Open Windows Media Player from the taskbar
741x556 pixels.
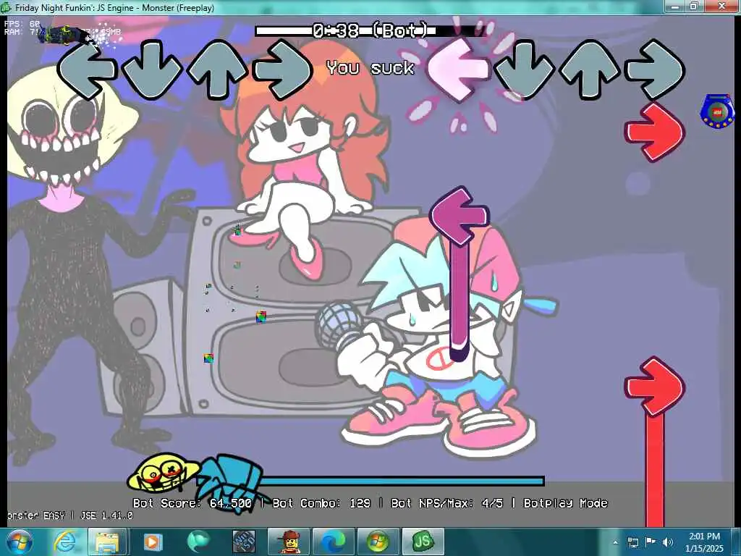153,542
